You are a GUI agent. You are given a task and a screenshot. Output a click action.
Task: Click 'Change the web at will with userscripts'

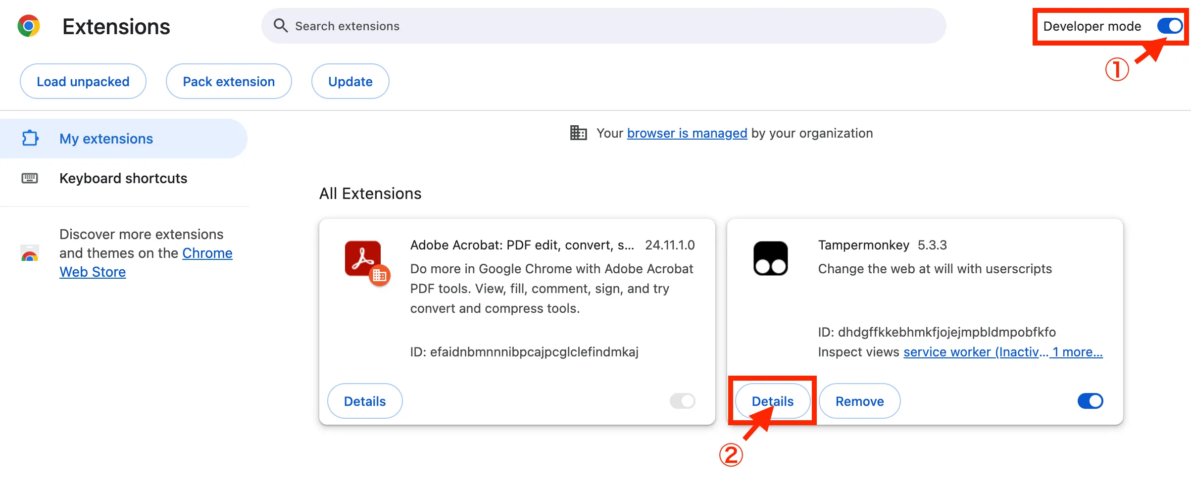click(935, 269)
